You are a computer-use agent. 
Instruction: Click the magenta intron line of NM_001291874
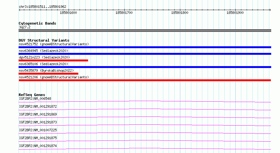coord(145,149)
